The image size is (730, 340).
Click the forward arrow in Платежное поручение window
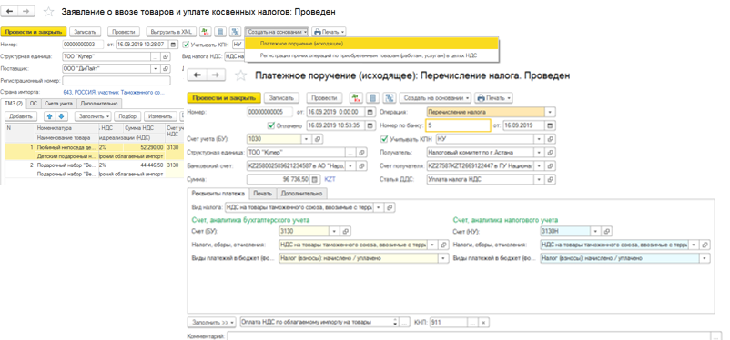coord(215,75)
